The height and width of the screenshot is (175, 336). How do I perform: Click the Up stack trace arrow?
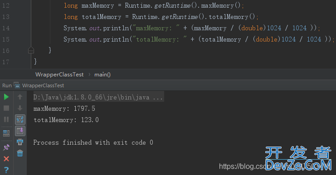[20, 97]
